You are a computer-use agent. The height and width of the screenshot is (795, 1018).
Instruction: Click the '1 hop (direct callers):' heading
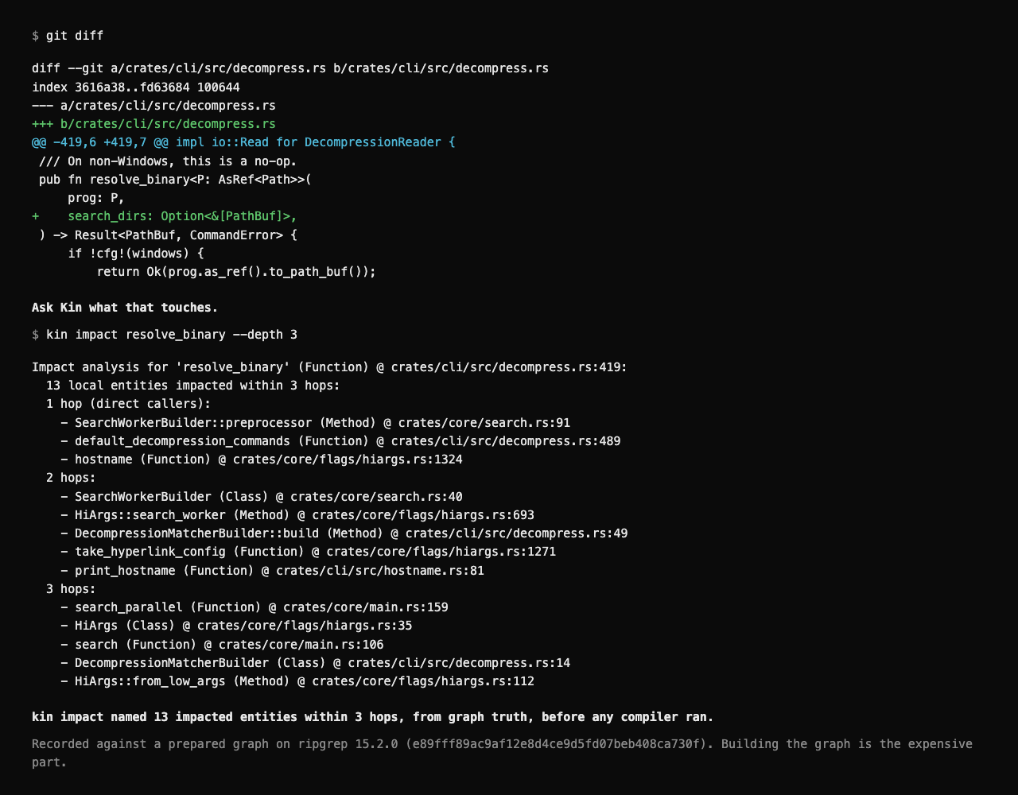[129, 404]
